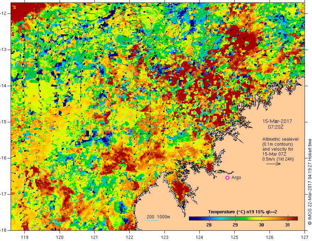Viewport: 312px width, 241px height.
Task: Click the cyan 200 1000m depth contour legend line
Action: coord(152,220)
